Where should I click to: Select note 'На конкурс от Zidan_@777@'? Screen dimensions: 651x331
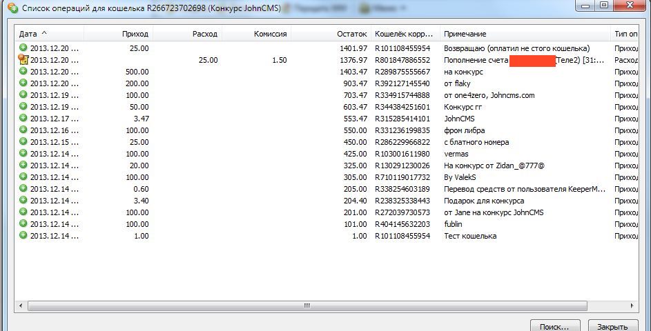pyautogui.click(x=494, y=165)
